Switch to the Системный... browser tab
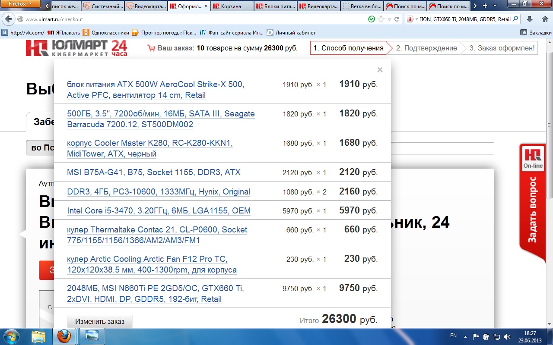The image size is (553, 345). [x=102, y=6]
